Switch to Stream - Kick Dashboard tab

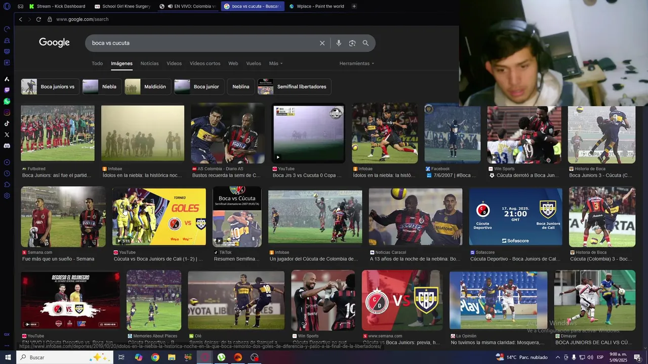(x=58, y=7)
